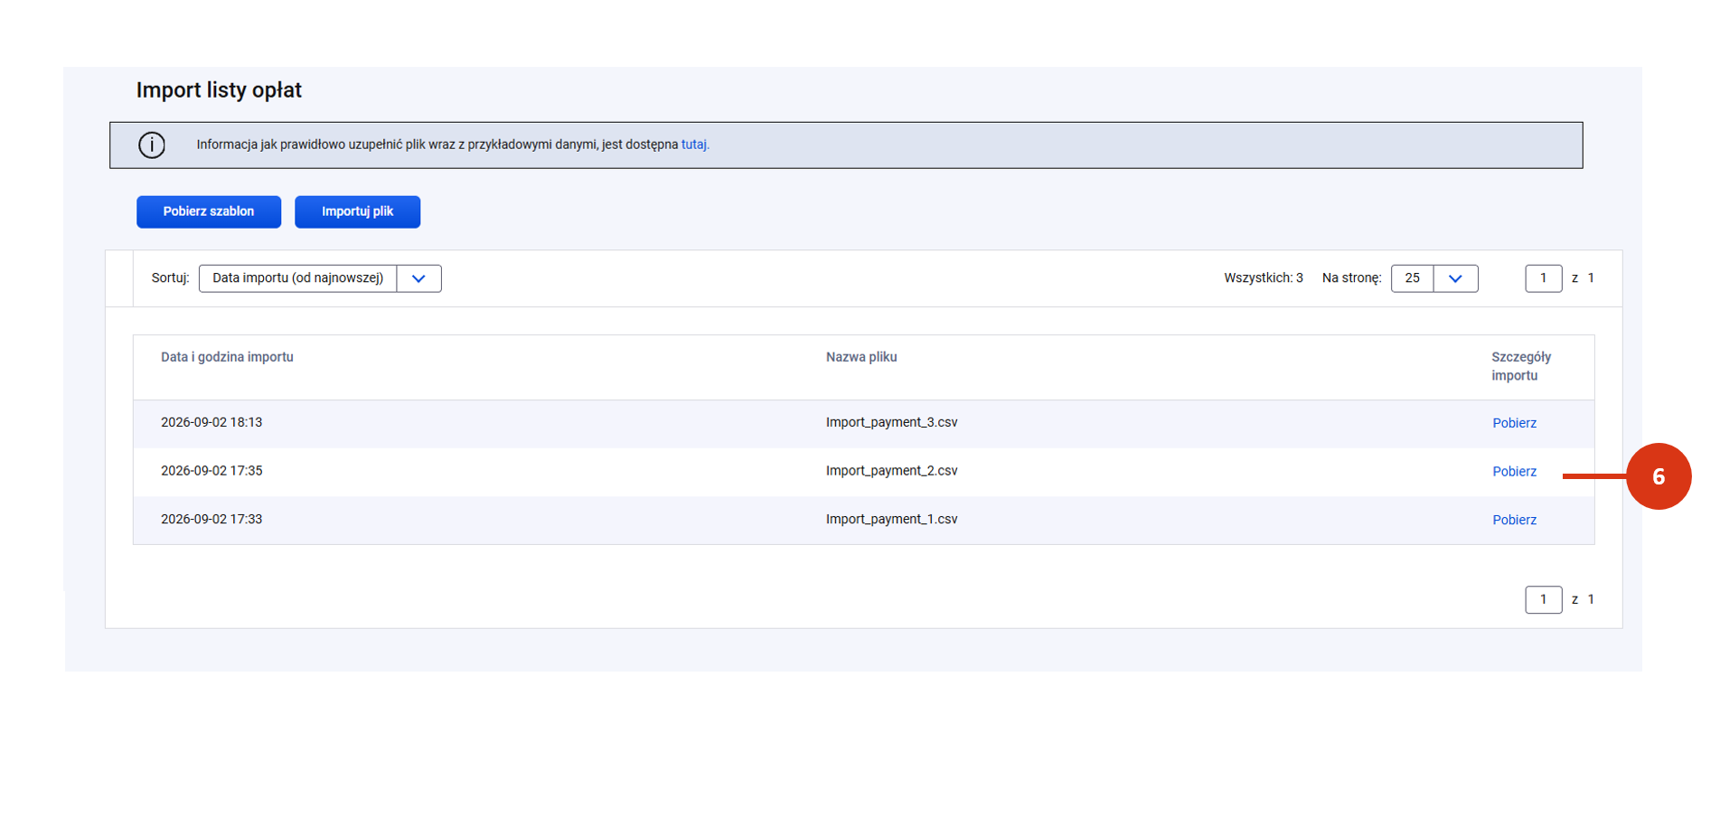Click the 25 per-page value box
The width and height of the screenshot is (1720, 818).
(1412, 278)
